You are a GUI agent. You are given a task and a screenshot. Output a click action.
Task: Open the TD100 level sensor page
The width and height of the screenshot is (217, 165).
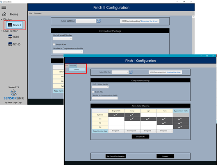pos(14,44)
